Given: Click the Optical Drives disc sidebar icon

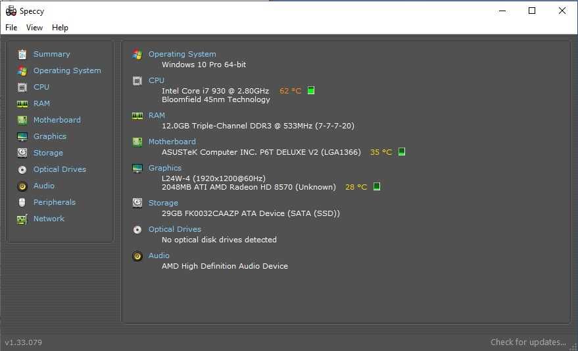Looking at the screenshot, I should pos(22,169).
